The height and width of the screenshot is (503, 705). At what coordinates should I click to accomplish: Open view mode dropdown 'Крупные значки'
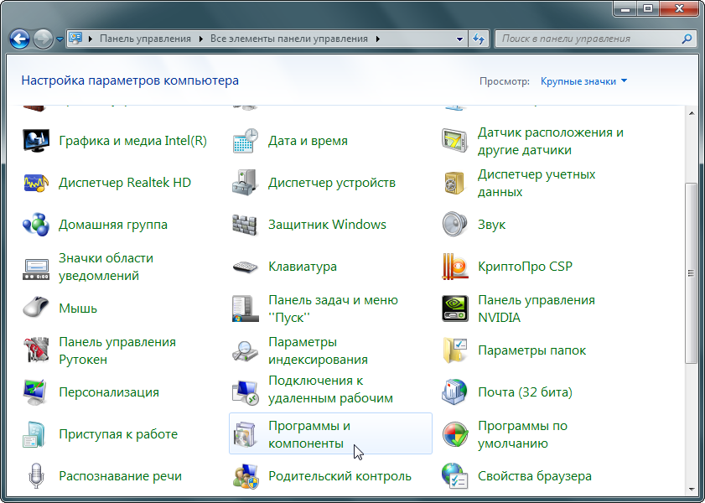click(x=583, y=81)
